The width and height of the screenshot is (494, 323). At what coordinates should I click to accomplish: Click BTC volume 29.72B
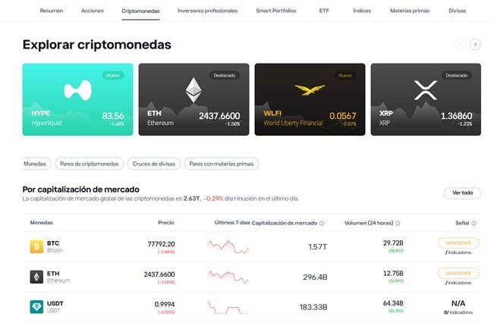[x=393, y=243]
